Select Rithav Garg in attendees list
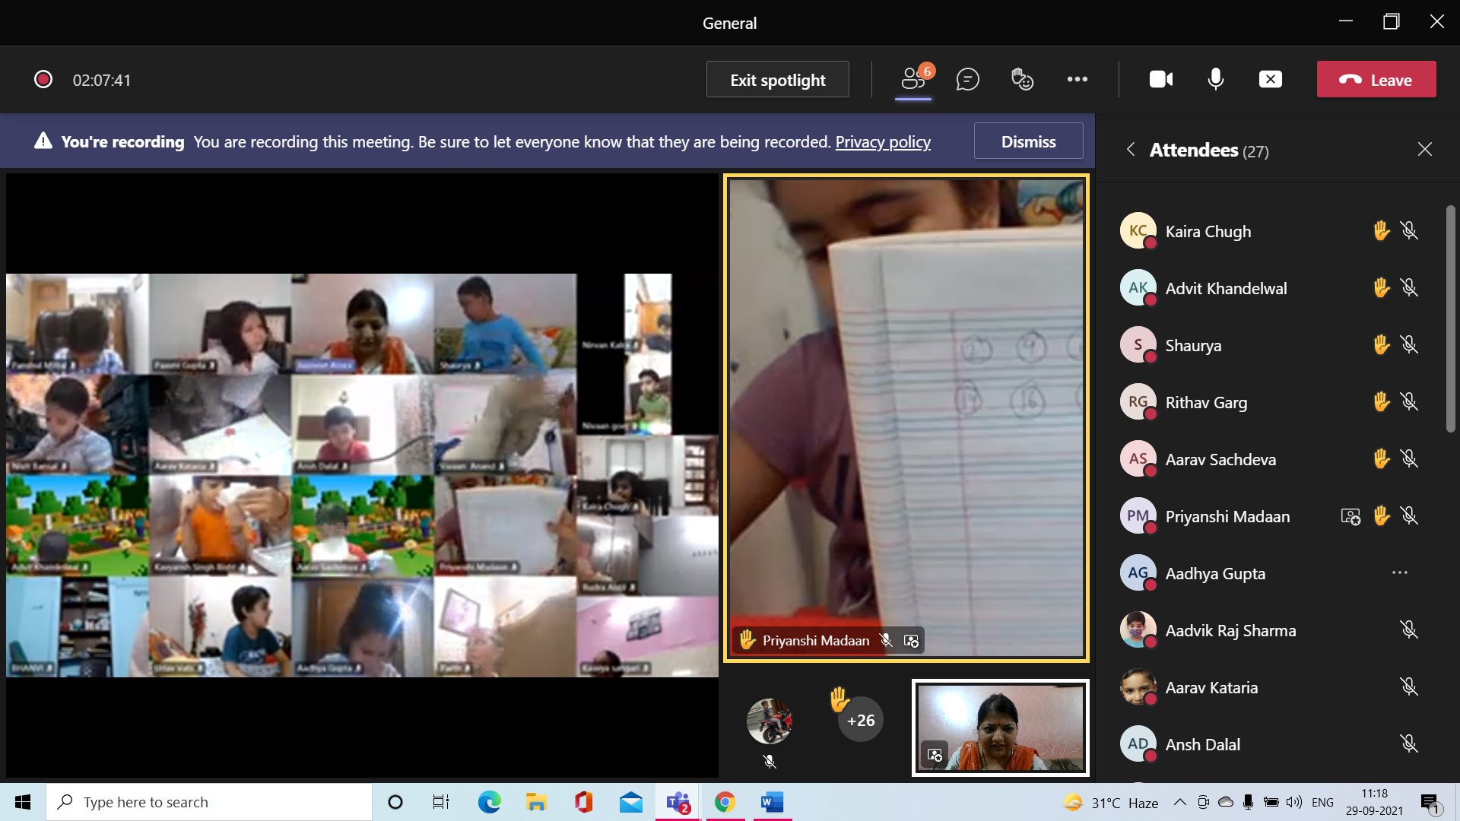1460x821 pixels. click(x=1206, y=402)
